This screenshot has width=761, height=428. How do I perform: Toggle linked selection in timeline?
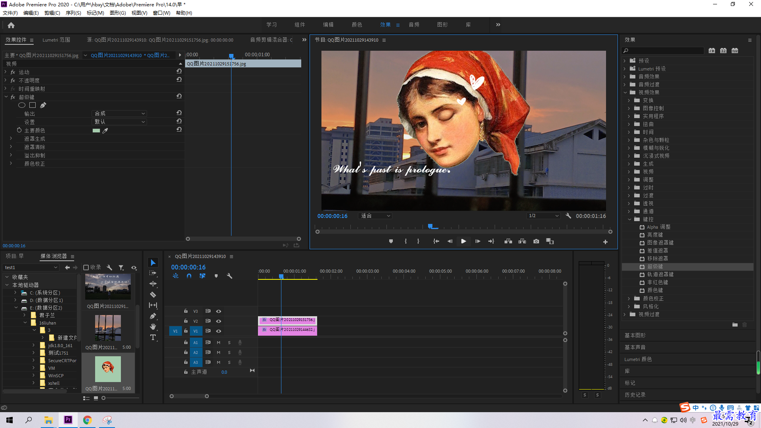(x=203, y=276)
